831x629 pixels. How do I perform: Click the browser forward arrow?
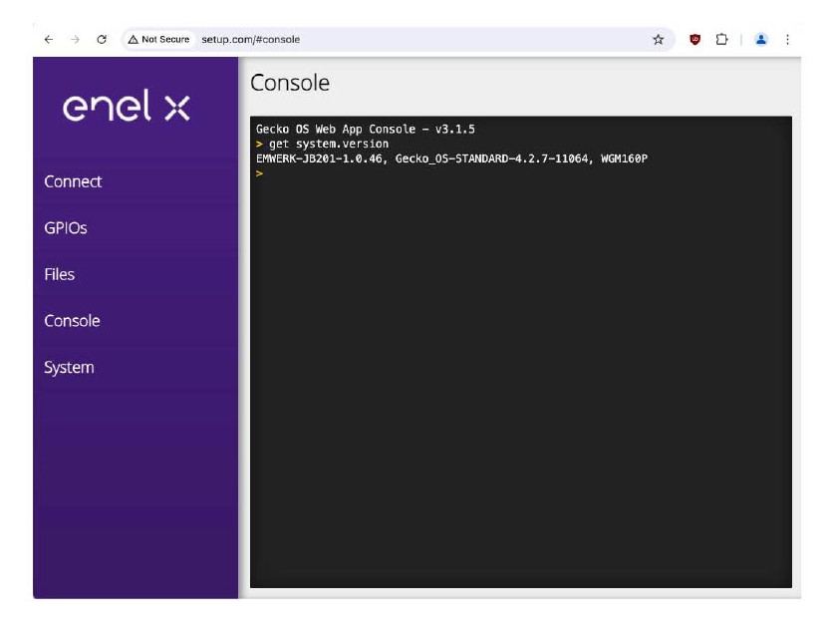[x=75, y=40]
